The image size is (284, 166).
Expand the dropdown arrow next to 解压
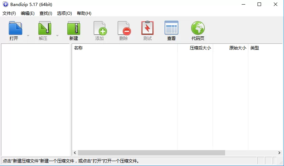[57, 36]
